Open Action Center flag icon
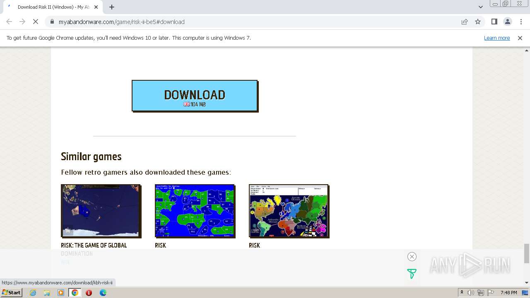 (x=491, y=293)
